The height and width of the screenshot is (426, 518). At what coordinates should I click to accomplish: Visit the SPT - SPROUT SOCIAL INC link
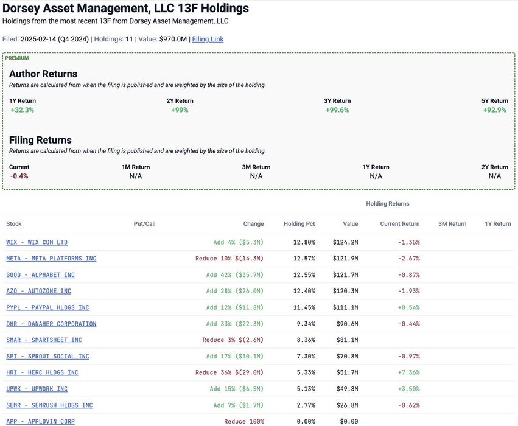47,357
